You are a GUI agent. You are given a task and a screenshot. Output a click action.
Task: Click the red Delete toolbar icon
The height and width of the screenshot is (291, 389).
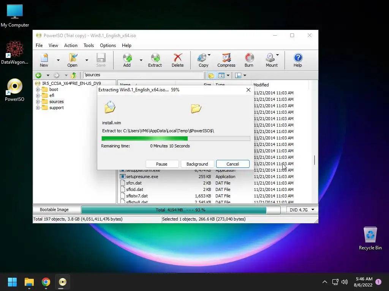(x=178, y=60)
